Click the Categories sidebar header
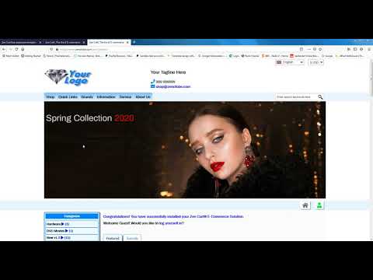 point(72,216)
